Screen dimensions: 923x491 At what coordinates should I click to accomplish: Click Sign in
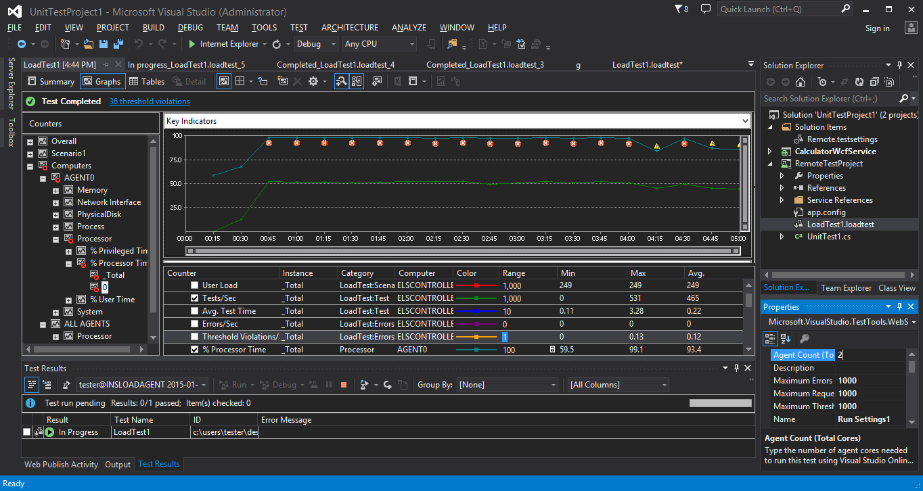(x=877, y=28)
